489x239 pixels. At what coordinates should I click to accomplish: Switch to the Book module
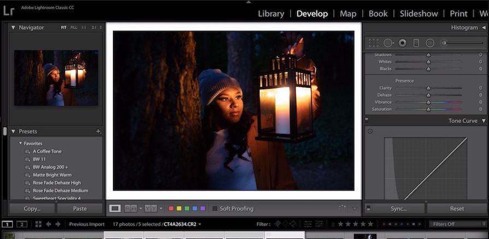point(378,14)
